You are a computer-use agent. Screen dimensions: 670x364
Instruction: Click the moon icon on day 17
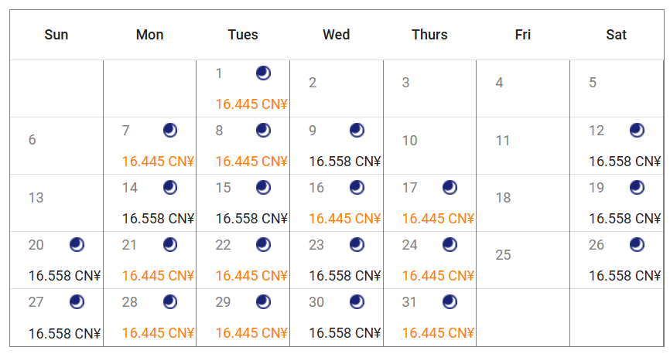pos(450,188)
